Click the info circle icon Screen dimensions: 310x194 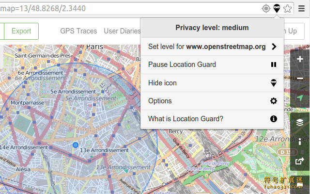pyautogui.click(x=274, y=119)
